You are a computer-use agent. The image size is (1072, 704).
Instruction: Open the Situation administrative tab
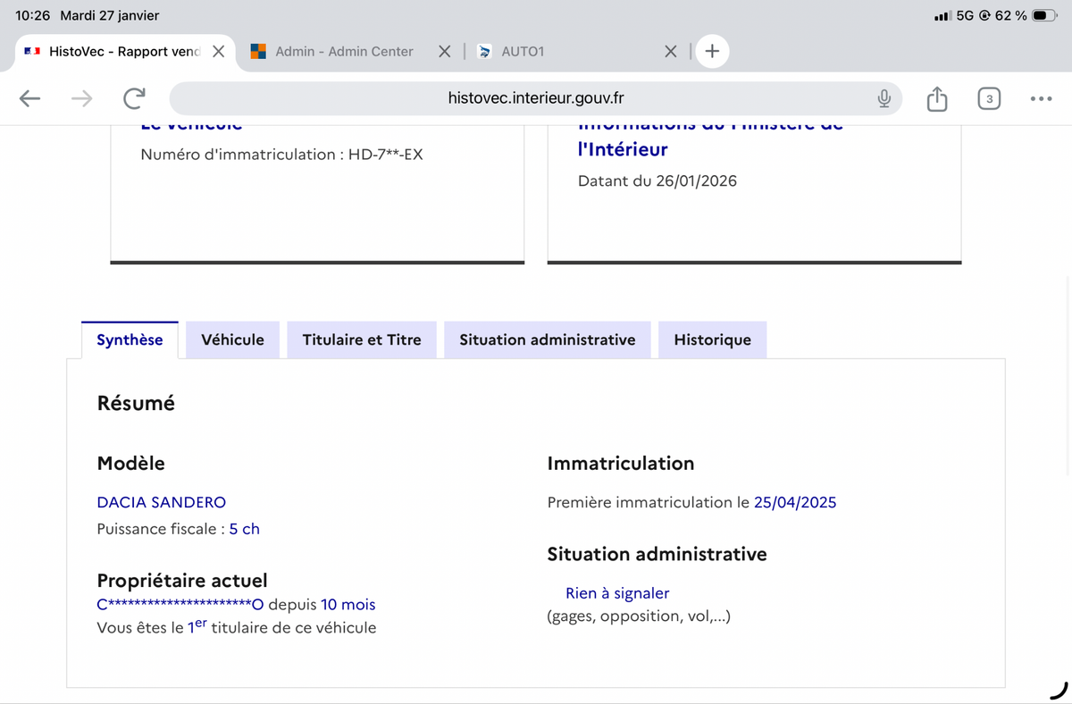[547, 339]
